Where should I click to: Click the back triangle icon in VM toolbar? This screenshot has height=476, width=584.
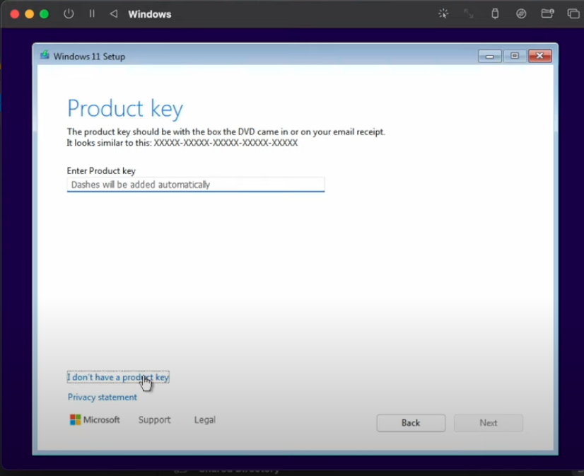pos(114,13)
